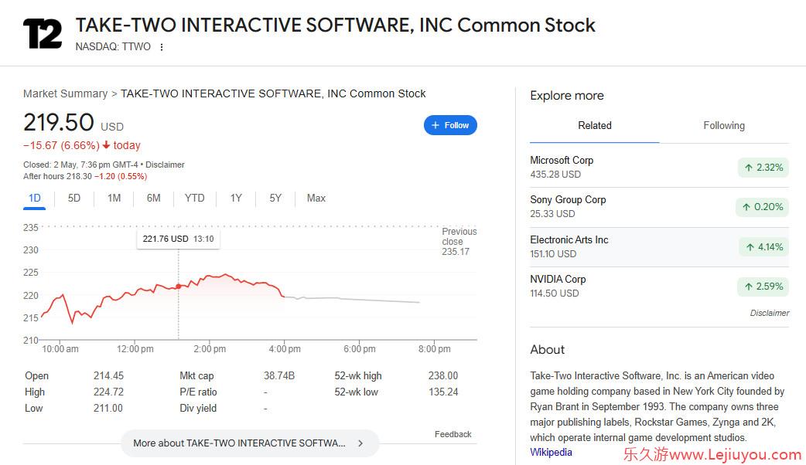Select the 1M chart range
Viewport: 806px width, 465px height.
114,198
